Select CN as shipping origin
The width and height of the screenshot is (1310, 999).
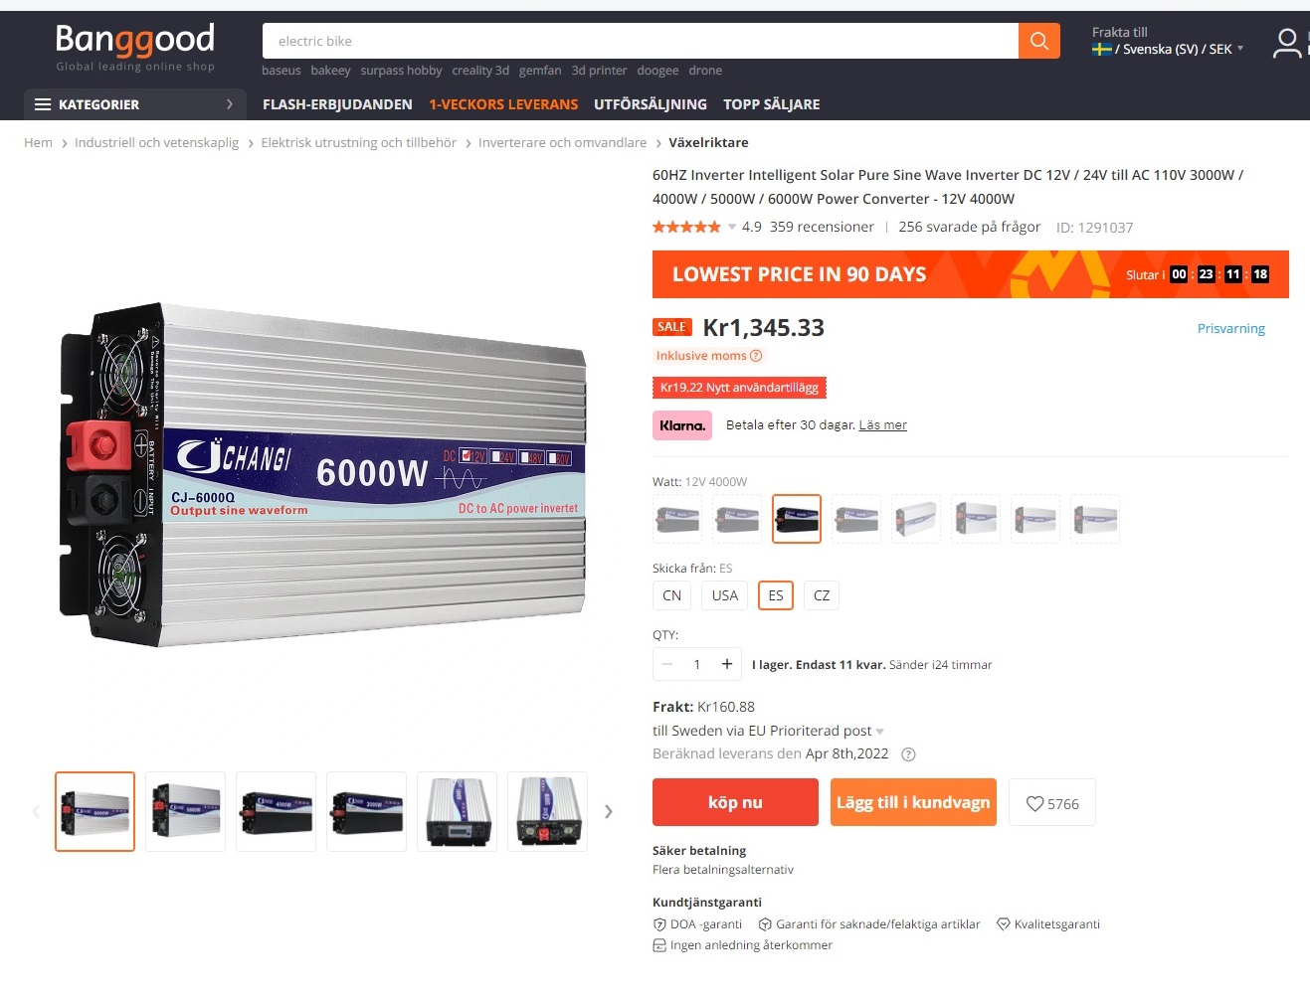(x=672, y=595)
